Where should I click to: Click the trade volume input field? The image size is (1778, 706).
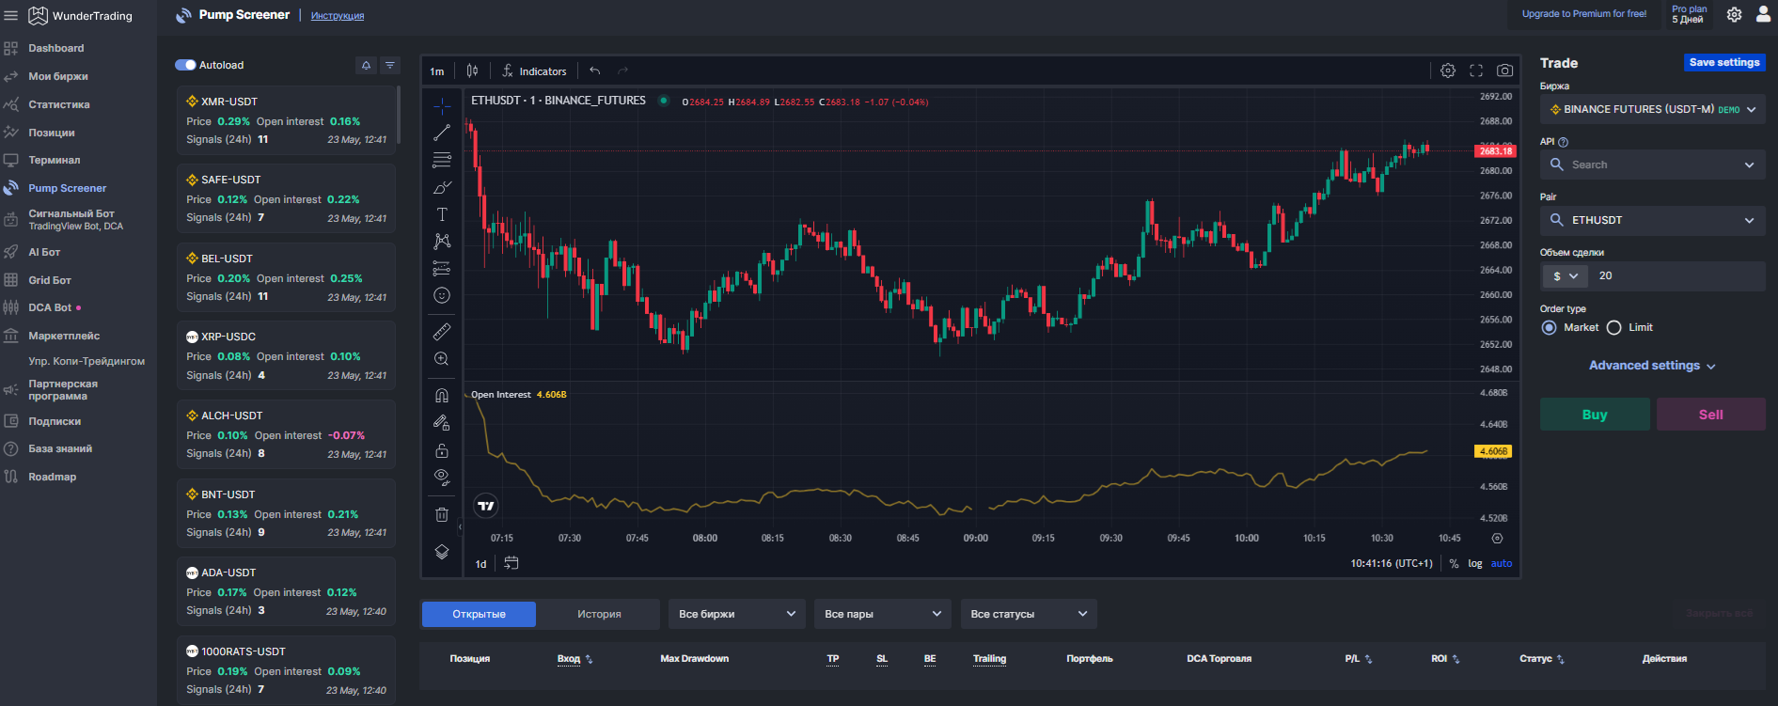pyautogui.click(x=1678, y=275)
